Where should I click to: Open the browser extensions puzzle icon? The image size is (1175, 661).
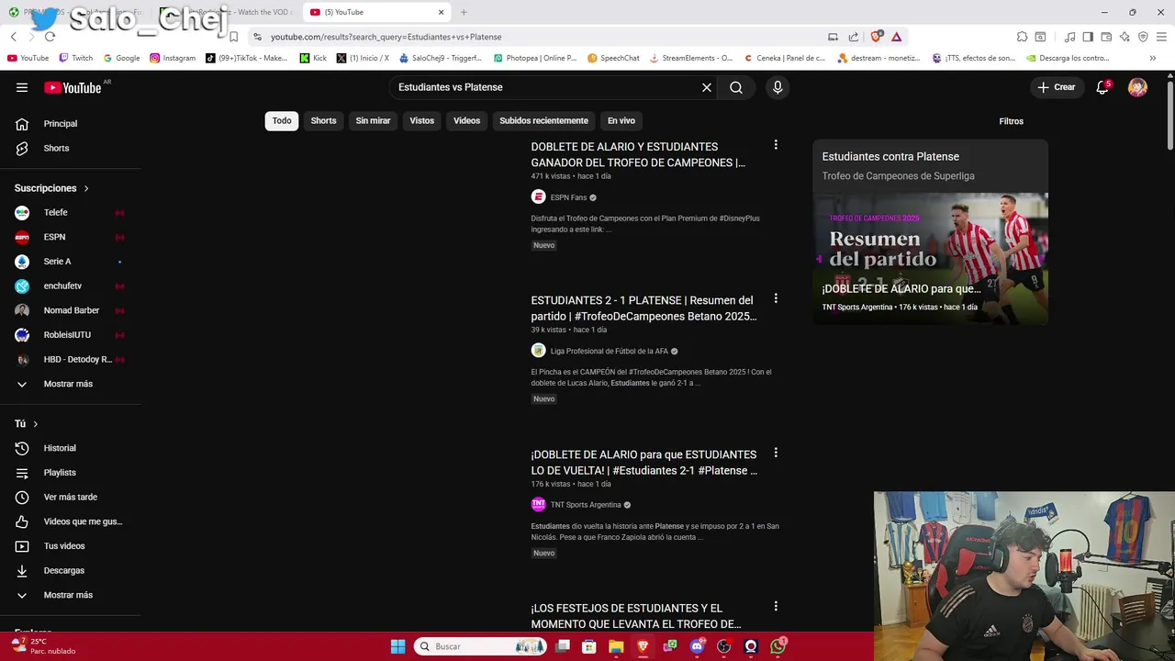(1022, 37)
